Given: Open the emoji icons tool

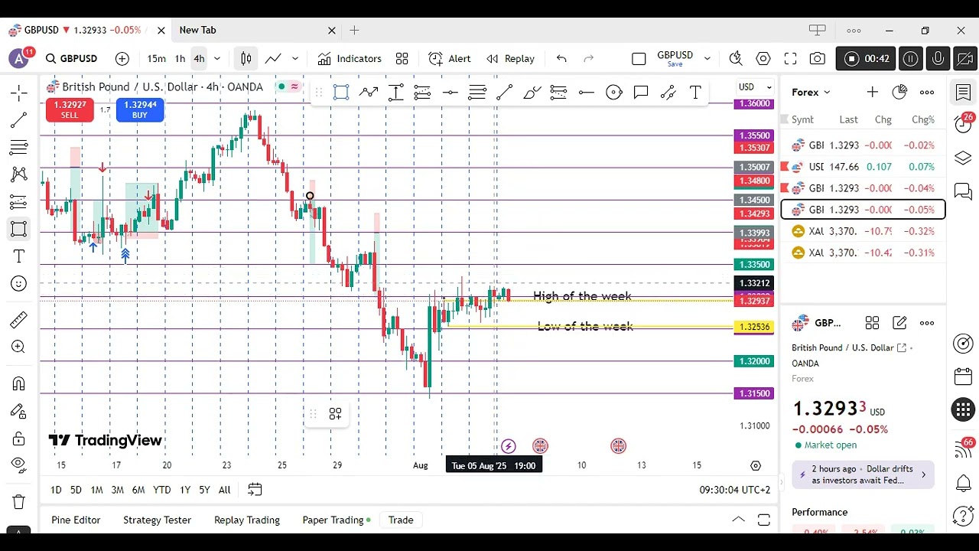Looking at the screenshot, I should point(19,284).
